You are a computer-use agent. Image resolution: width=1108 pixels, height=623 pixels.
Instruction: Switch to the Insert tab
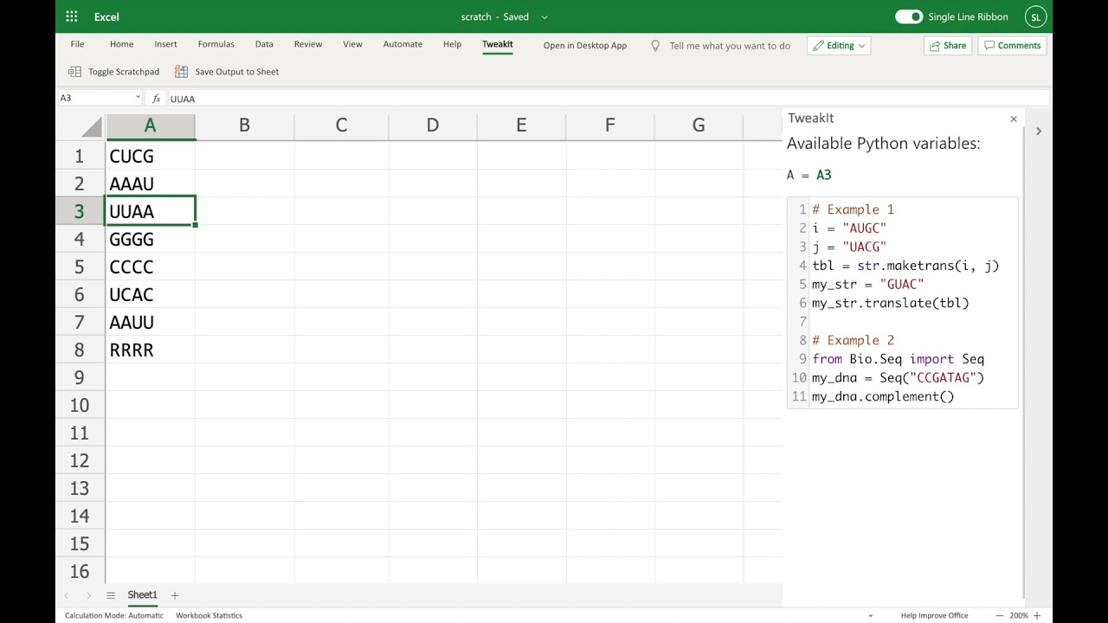tap(165, 45)
